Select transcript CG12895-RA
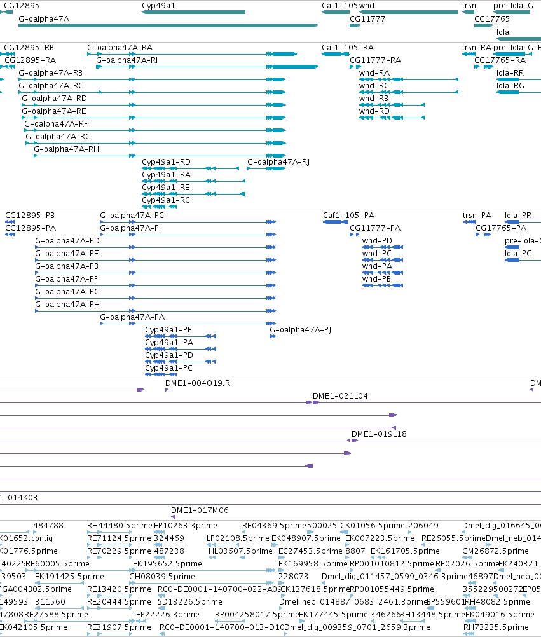 (30, 60)
